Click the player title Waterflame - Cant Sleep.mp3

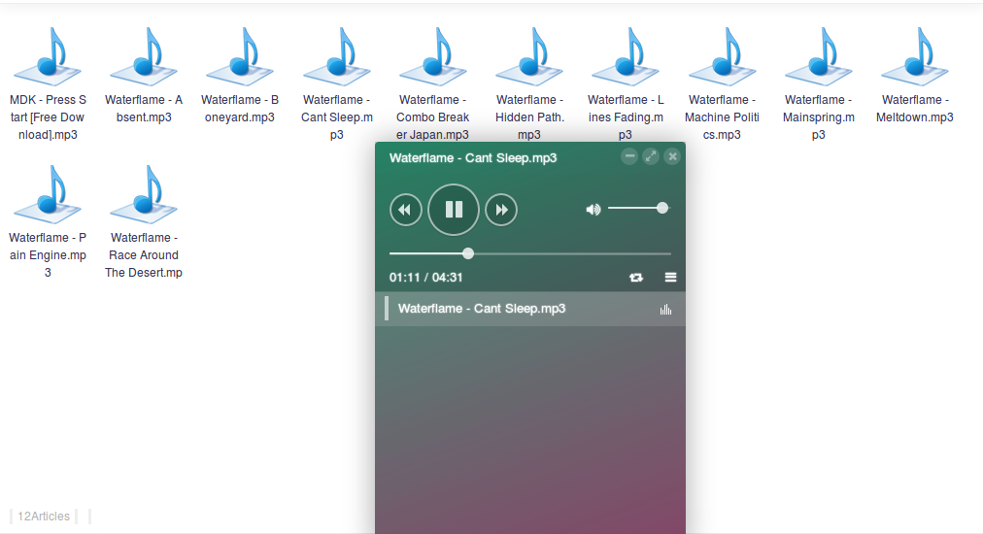pos(473,158)
